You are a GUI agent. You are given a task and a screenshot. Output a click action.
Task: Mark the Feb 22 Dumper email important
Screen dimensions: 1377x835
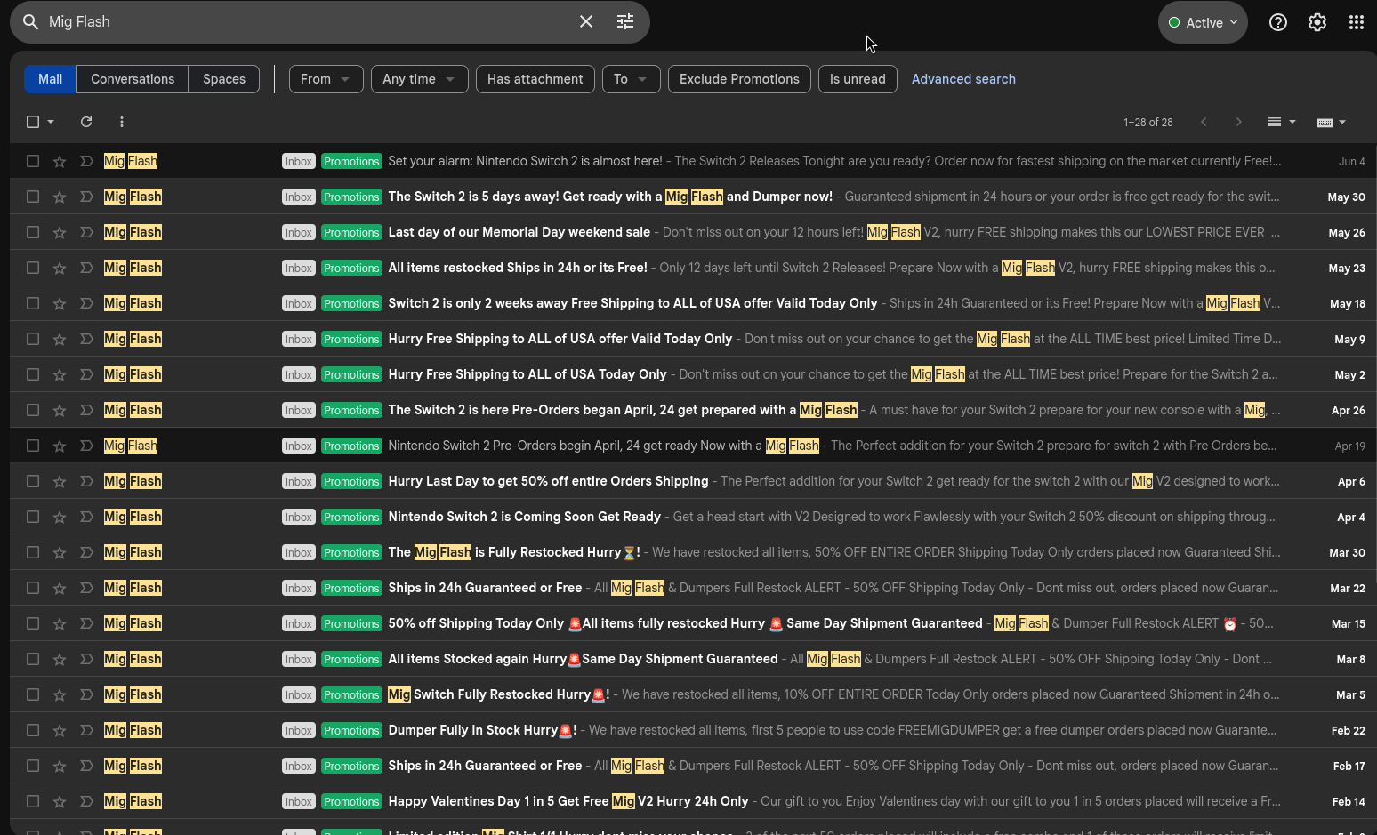click(x=86, y=730)
